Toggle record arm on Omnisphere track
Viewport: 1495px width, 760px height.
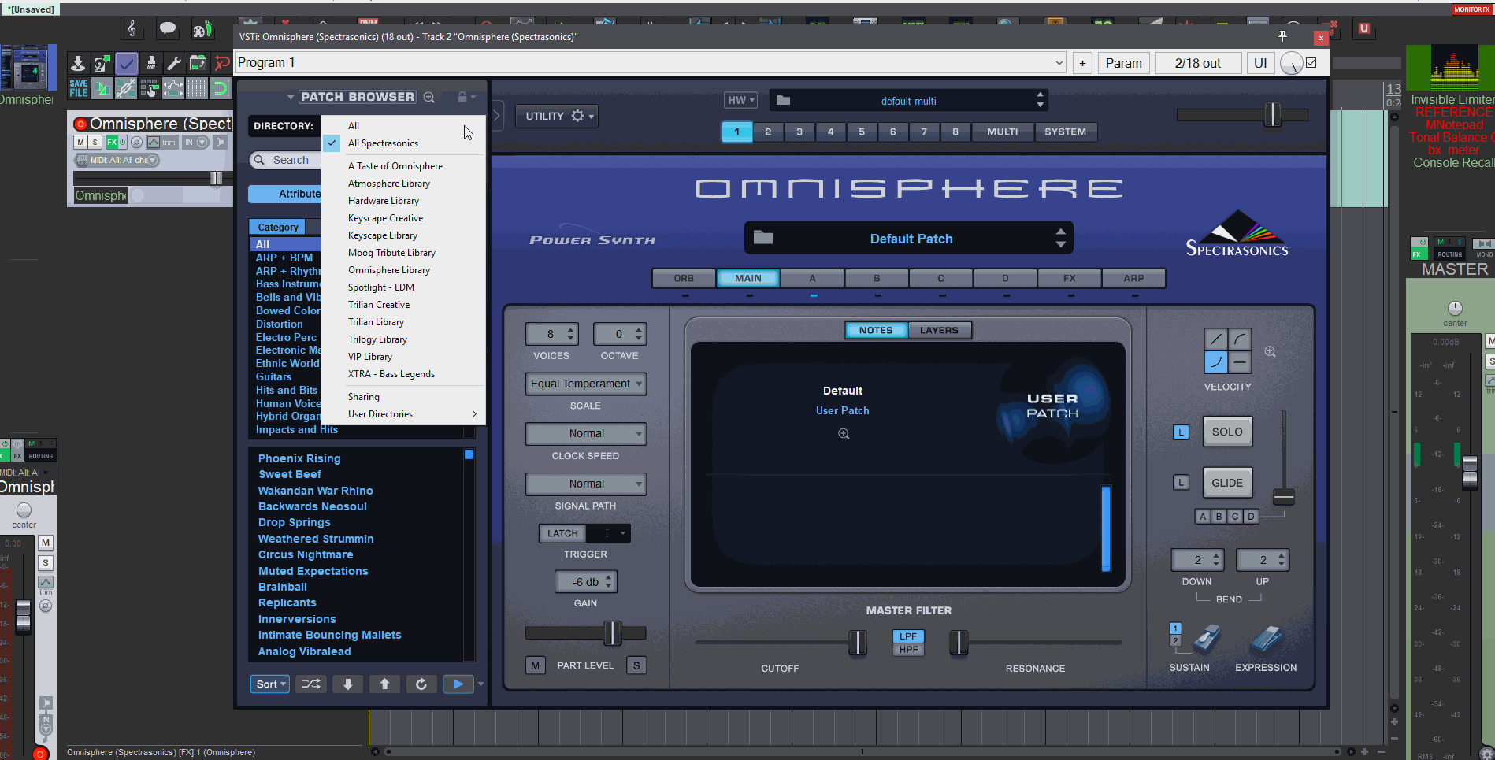point(80,124)
